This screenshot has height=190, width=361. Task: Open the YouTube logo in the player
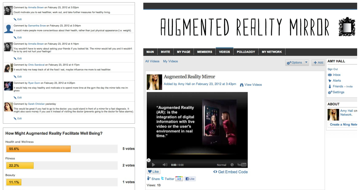click(242, 165)
